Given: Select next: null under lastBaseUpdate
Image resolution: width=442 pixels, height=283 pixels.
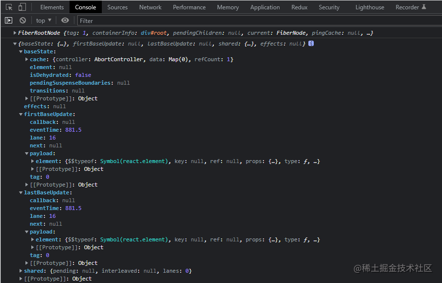Looking at the screenshot, I should click(46, 224).
